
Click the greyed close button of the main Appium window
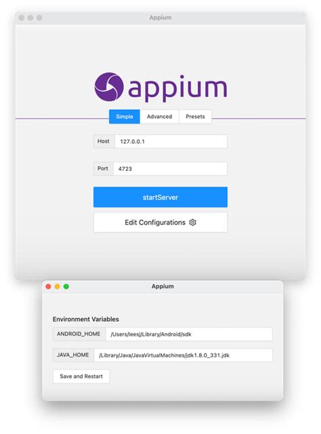[22, 18]
